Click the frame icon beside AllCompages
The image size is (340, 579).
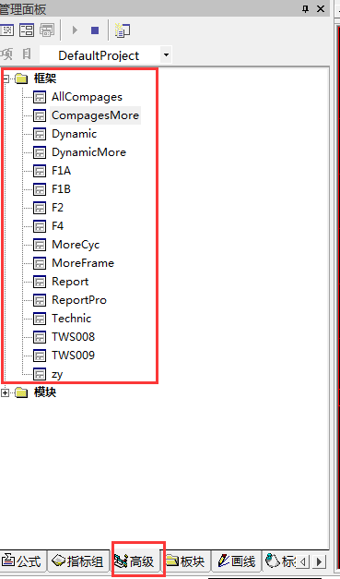tap(40, 97)
